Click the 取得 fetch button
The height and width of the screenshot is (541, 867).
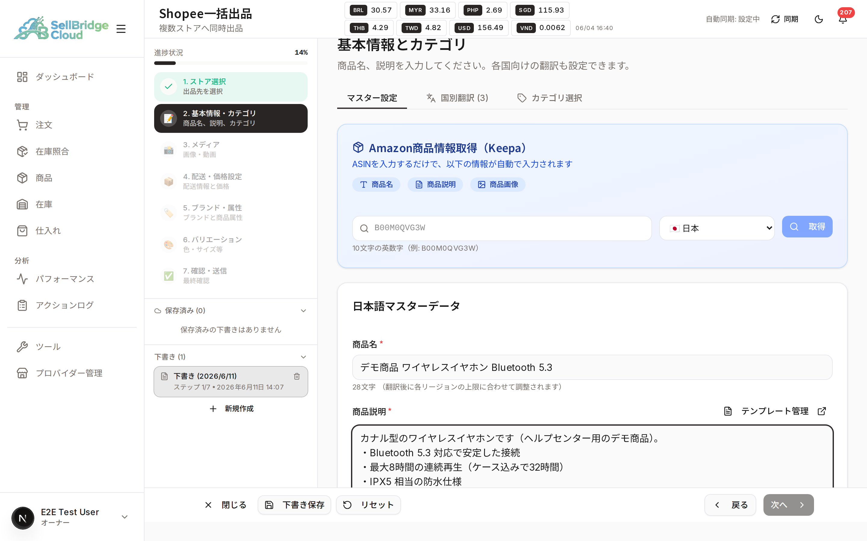point(807,227)
